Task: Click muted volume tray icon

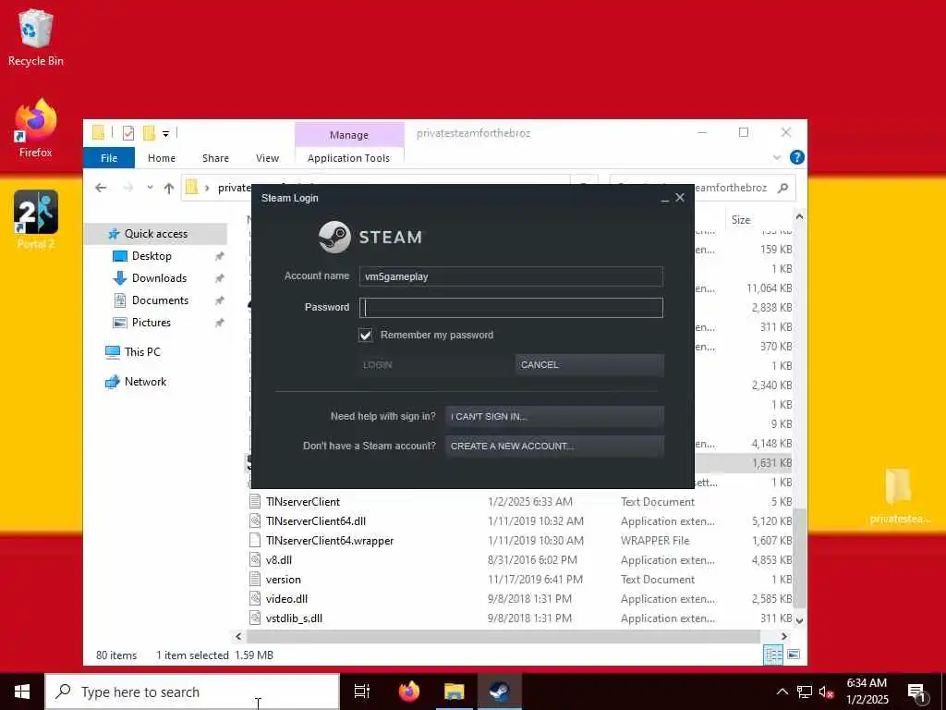Action: tap(826, 692)
